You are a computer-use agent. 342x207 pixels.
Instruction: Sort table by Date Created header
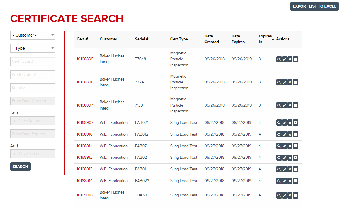pos(211,39)
